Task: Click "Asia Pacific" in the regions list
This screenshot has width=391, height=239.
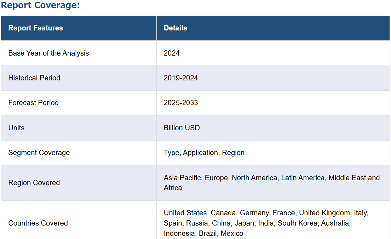Action: click(x=183, y=178)
